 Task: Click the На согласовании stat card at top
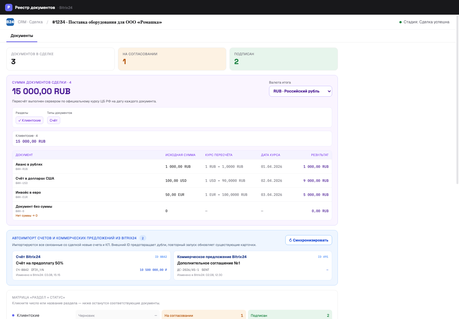pos(172,59)
